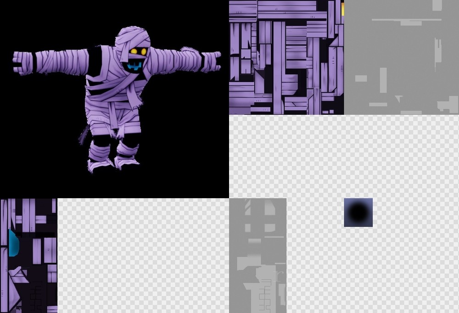Select the small purple texture with blue patch
Viewport: 459px width, 313px height.
[28, 255]
